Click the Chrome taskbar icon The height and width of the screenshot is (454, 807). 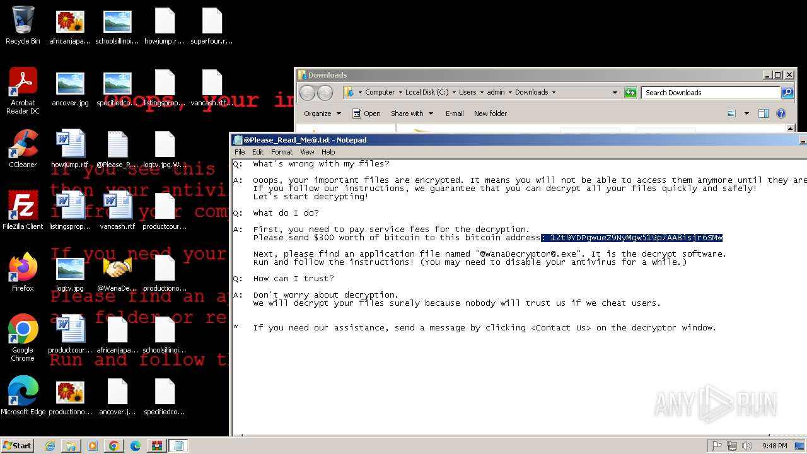click(x=113, y=446)
